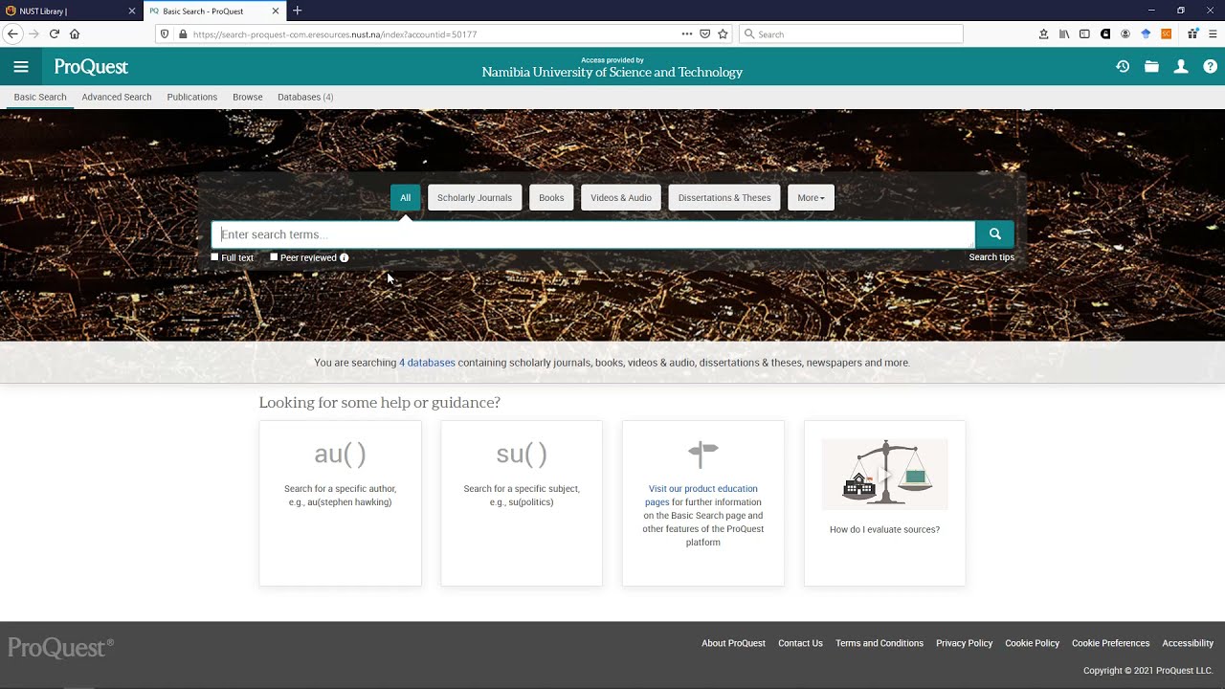The width and height of the screenshot is (1225, 689).
Task: Play How do I evaluate sources video
Action: click(885, 475)
